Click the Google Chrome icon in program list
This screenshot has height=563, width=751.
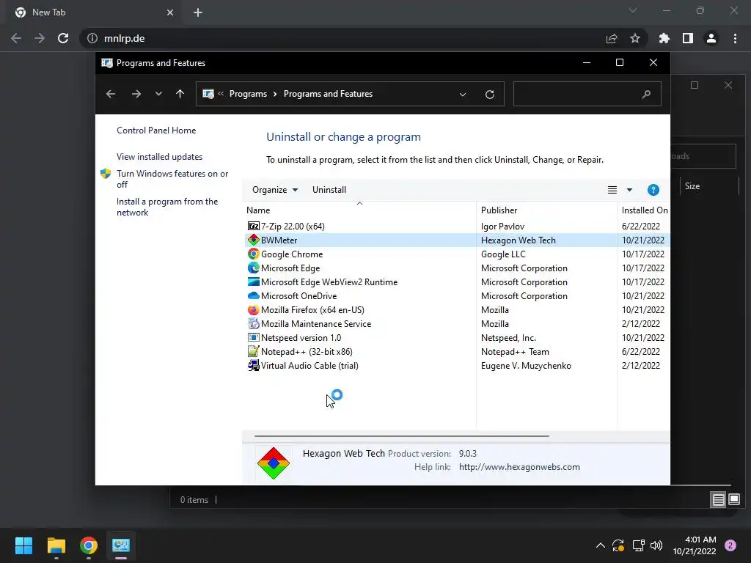click(x=253, y=254)
